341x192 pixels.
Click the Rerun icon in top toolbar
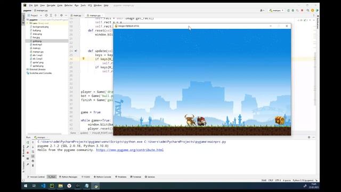tap(288, 10)
